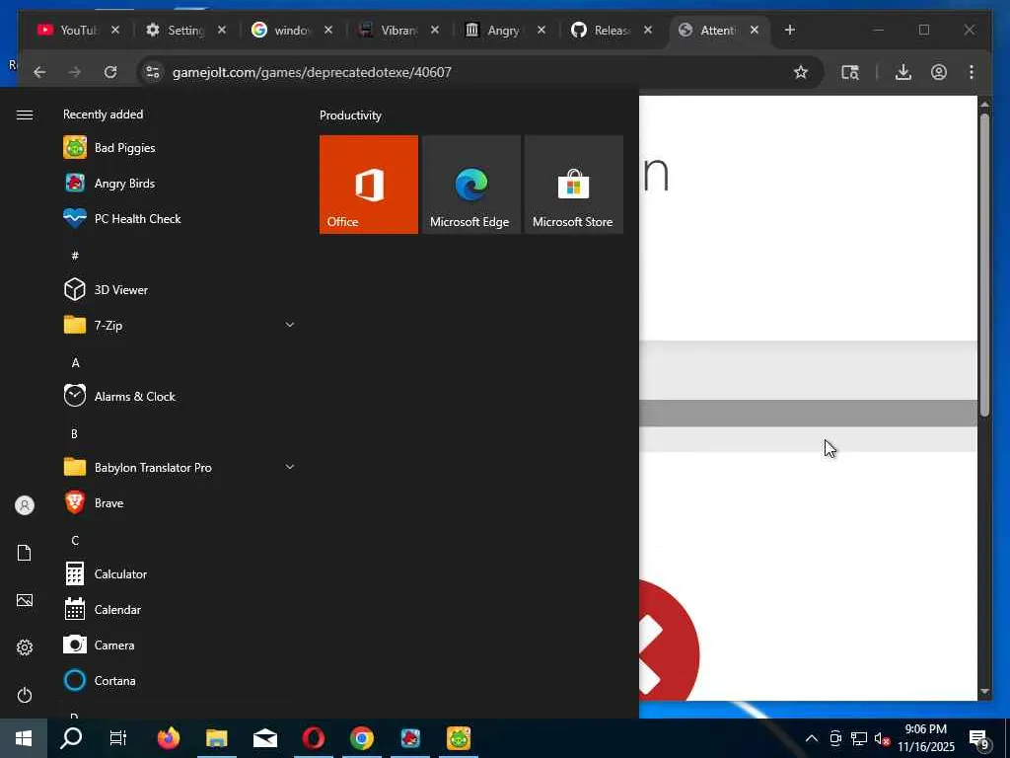Open File Explorer from the taskbar
Image resolution: width=1010 pixels, height=758 pixels.
[x=216, y=738]
